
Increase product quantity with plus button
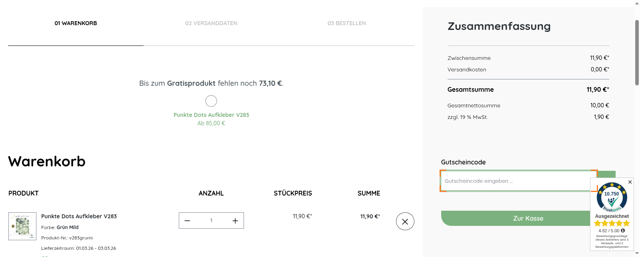point(235,221)
